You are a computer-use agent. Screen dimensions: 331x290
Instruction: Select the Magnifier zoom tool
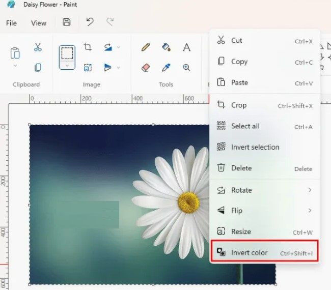[186, 68]
